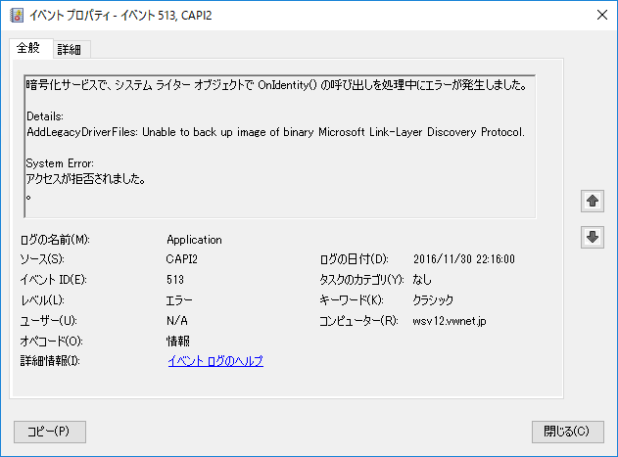Click the log name value Application

(x=194, y=239)
